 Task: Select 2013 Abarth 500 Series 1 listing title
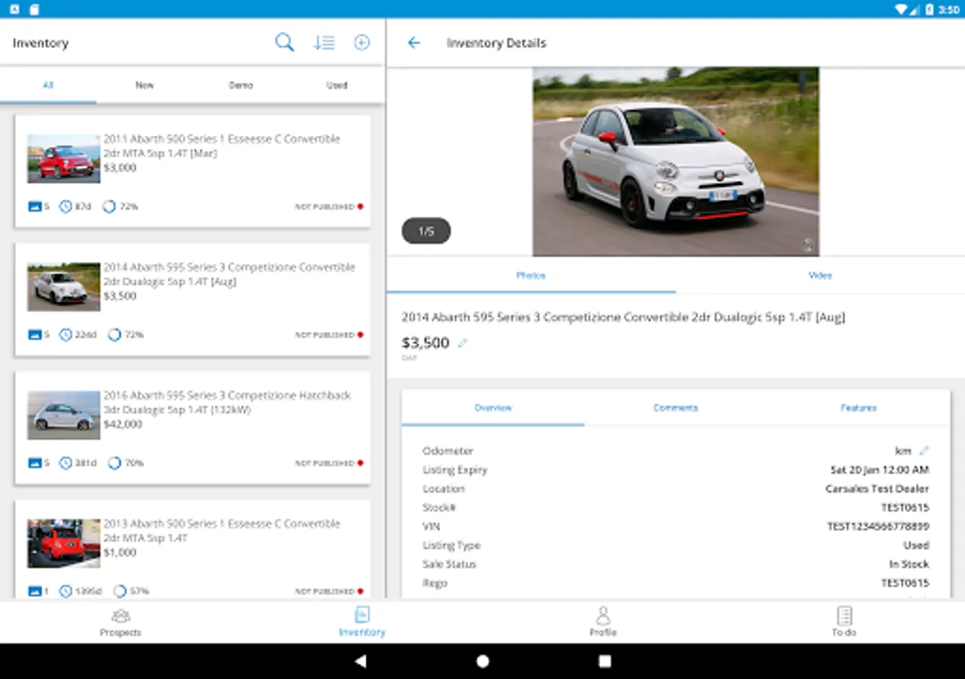222,531
